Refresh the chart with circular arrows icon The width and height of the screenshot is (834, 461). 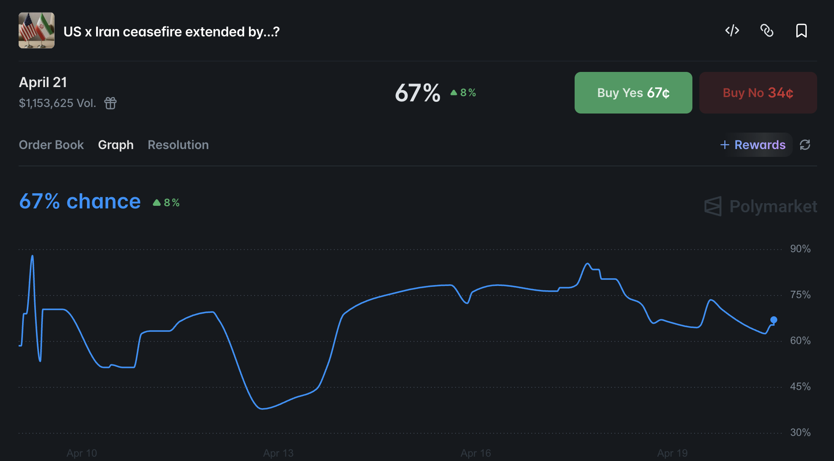click(x=805, y=145)
